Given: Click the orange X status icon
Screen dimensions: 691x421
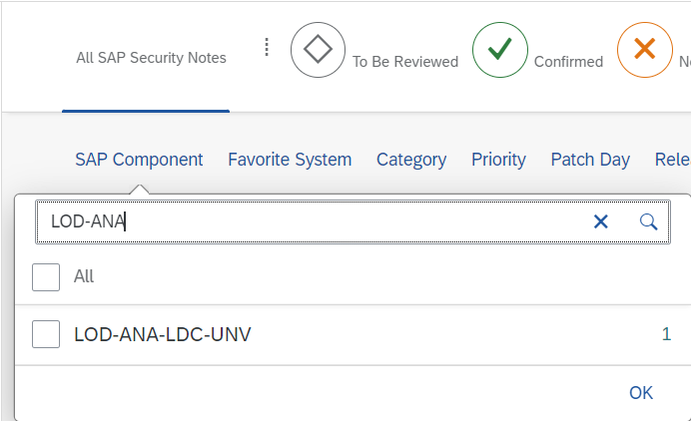Looking at the screenshot, I should click(x=645, y=50).
